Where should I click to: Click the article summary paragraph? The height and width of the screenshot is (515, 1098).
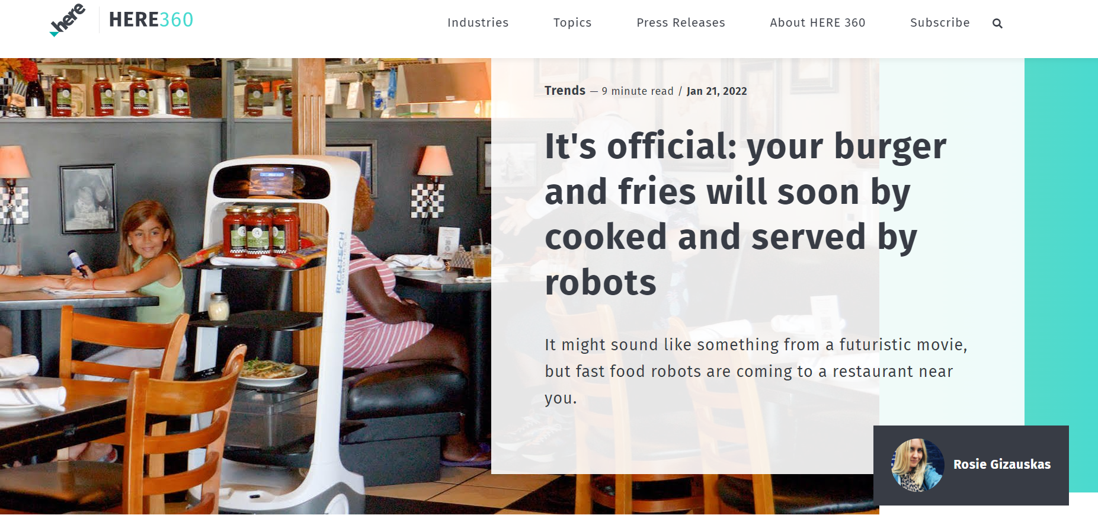coord(756,371)
